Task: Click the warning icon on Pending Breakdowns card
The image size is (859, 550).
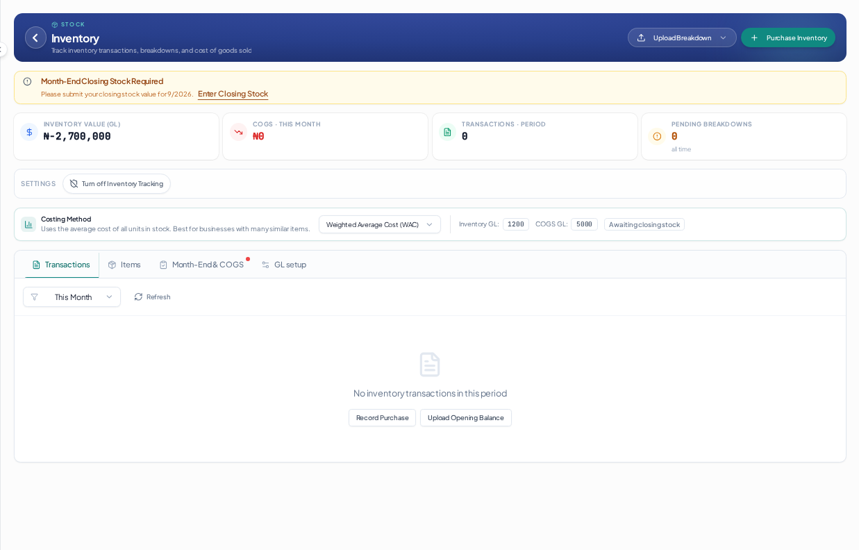Action: pos(657,136)
